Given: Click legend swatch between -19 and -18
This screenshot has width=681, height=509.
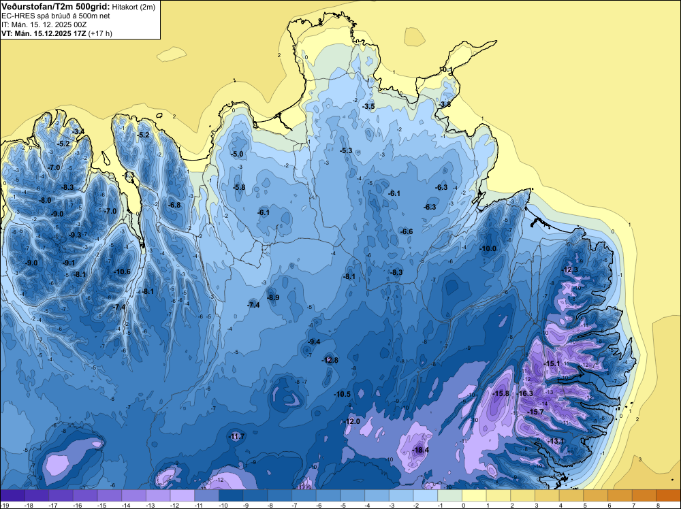Looking at the screenshot, I should [x=12, y=495].
